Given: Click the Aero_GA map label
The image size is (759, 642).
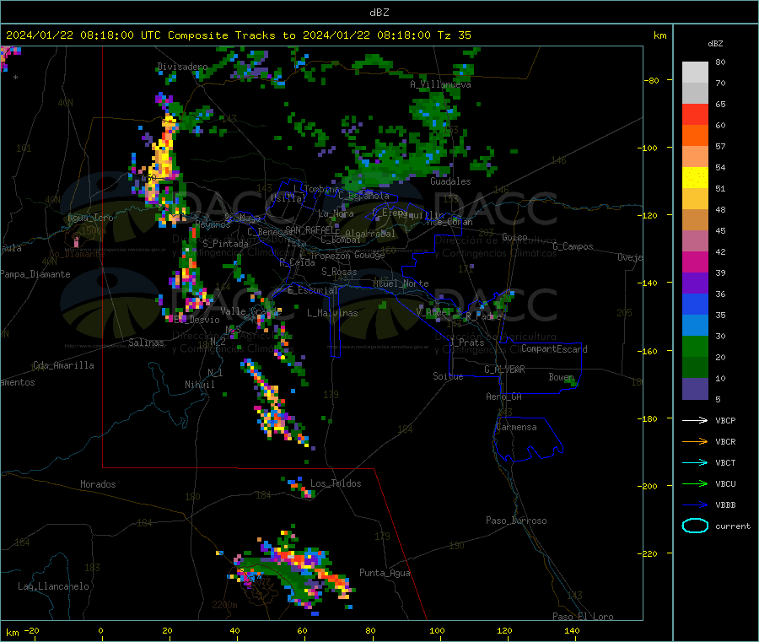Looking at the screenshot, I should click(x=504, y=397).
